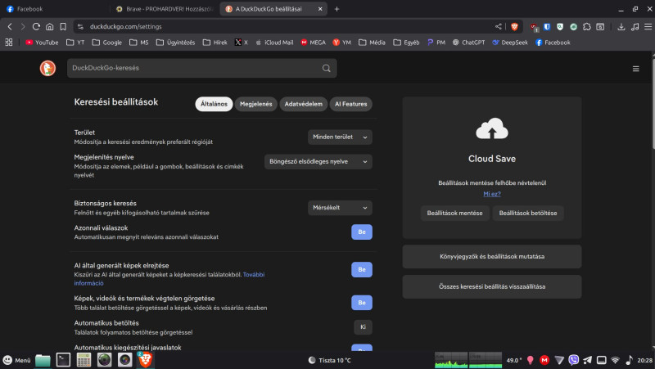Click the browser back arrow
655x369 pixels.
(10, 26)
